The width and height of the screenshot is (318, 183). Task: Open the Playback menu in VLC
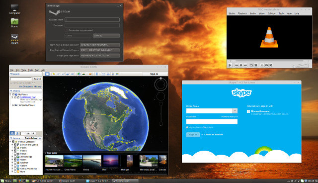click(x=242, y=13)
